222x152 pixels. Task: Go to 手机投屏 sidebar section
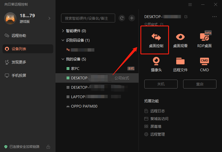tap(19, 75)
